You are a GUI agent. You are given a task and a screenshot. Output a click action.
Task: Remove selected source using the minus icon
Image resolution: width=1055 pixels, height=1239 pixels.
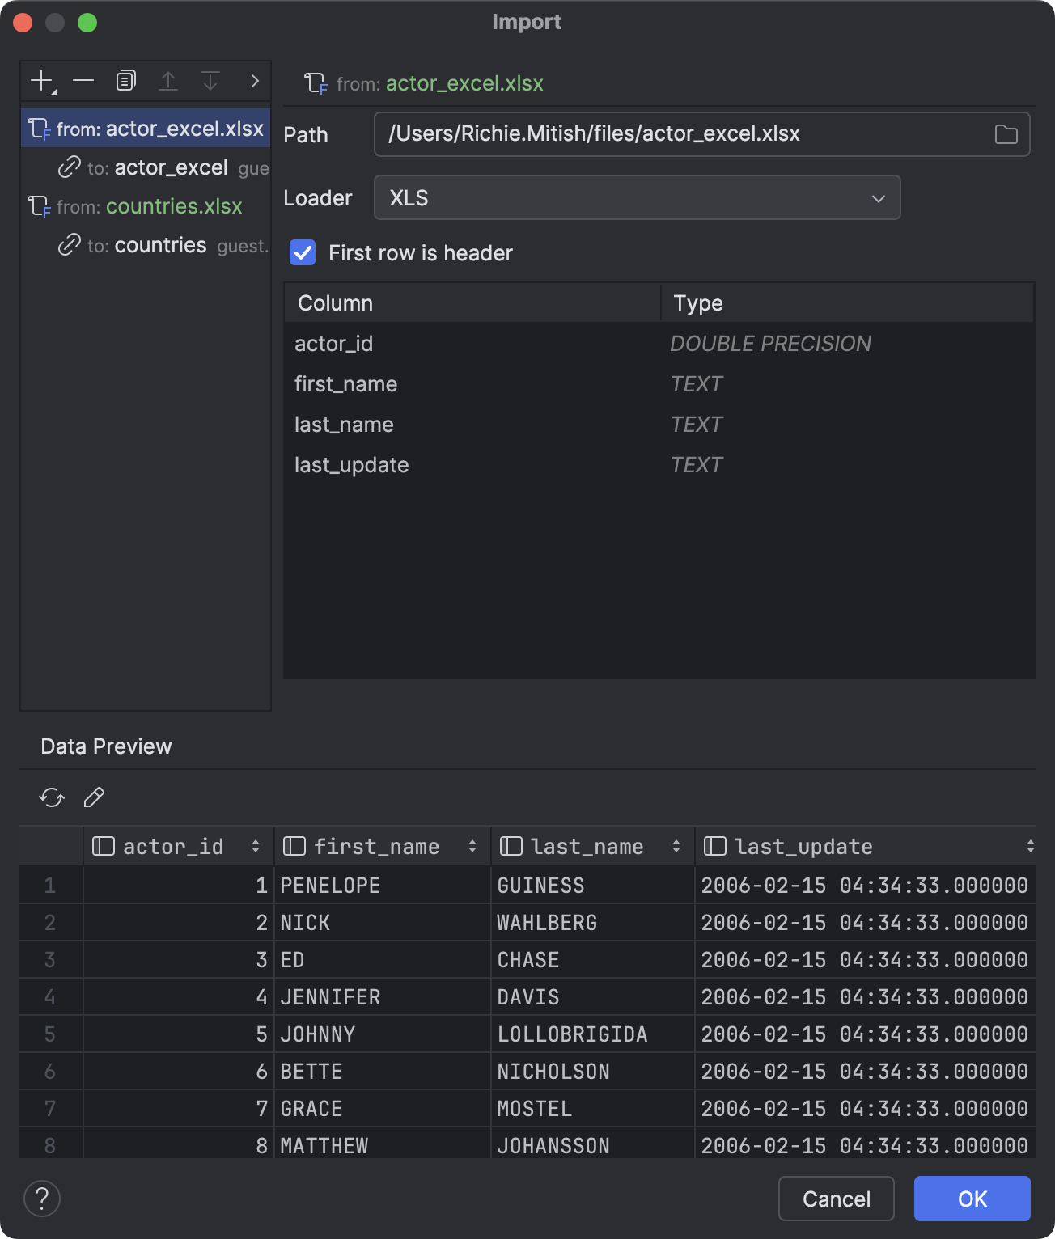(83, 80)
